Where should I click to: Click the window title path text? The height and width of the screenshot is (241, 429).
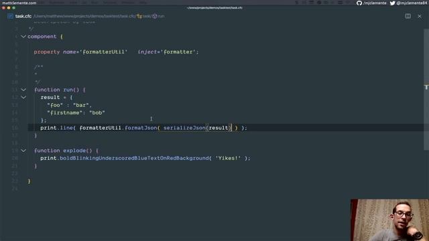(214, 8)
